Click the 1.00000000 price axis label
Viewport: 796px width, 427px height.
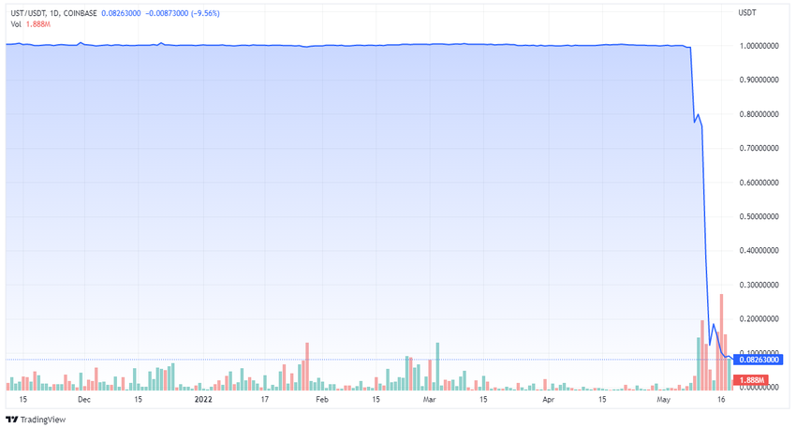pos(759,46)
